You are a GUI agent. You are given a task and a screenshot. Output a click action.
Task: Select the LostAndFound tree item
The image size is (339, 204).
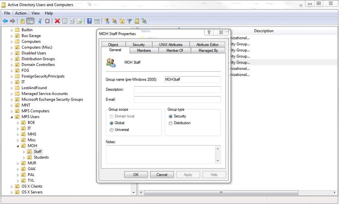pos(34,88)
